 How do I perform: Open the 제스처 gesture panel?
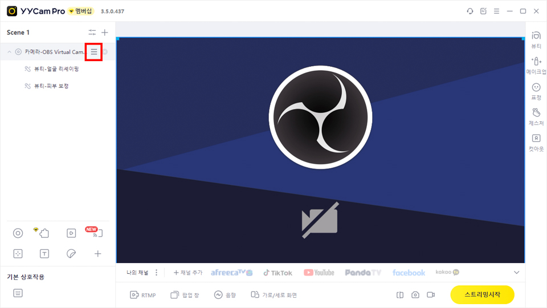pyautogui.click(x=536, y=117)
